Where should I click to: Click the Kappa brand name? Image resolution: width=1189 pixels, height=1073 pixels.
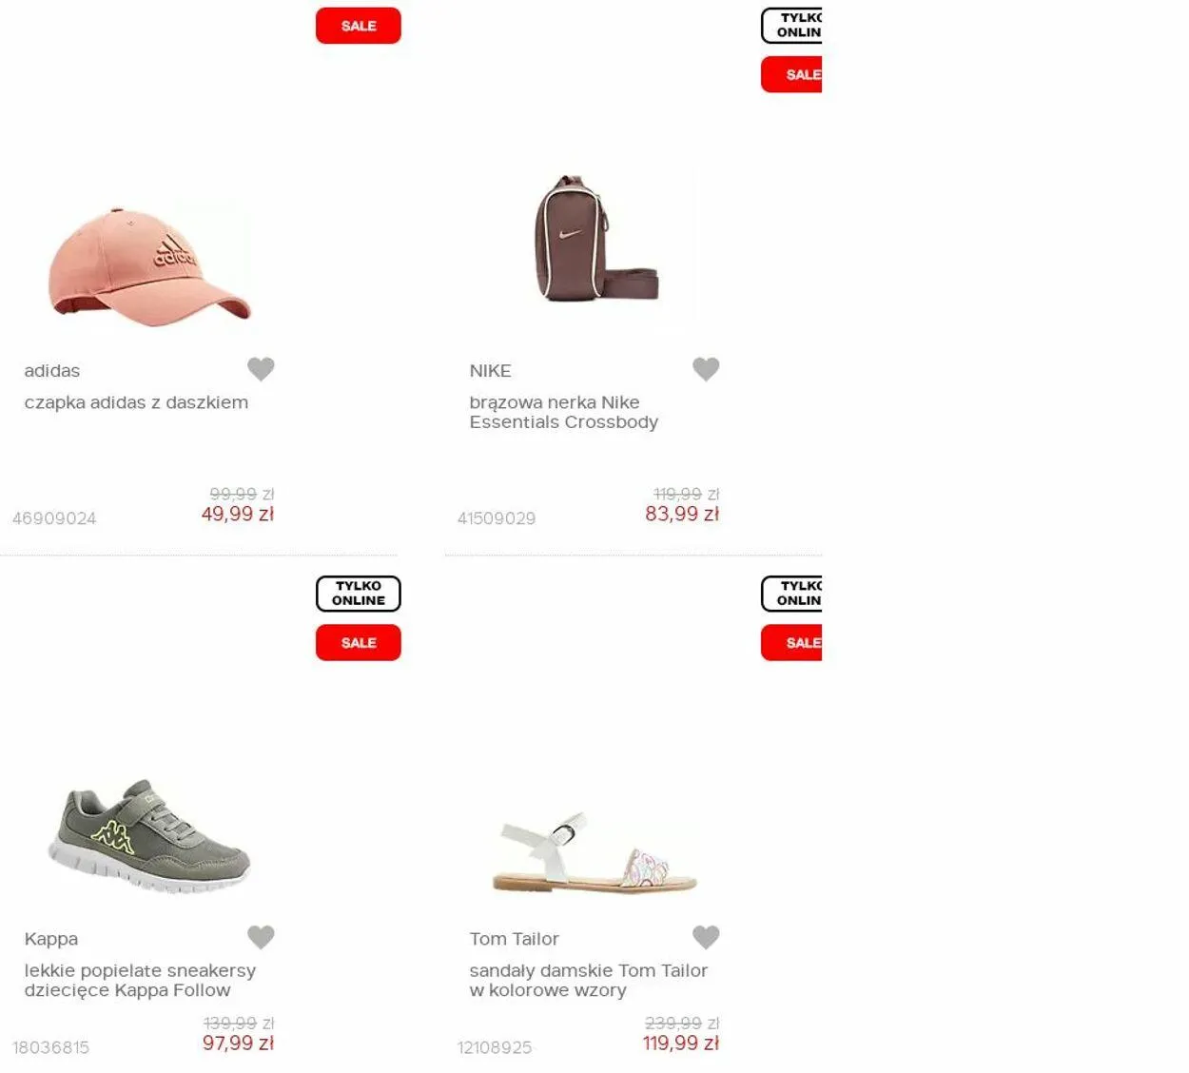(51, 939)
